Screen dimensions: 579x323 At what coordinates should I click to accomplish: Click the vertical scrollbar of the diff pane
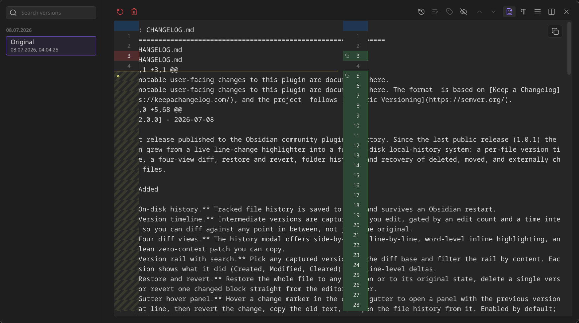[569, 48]
